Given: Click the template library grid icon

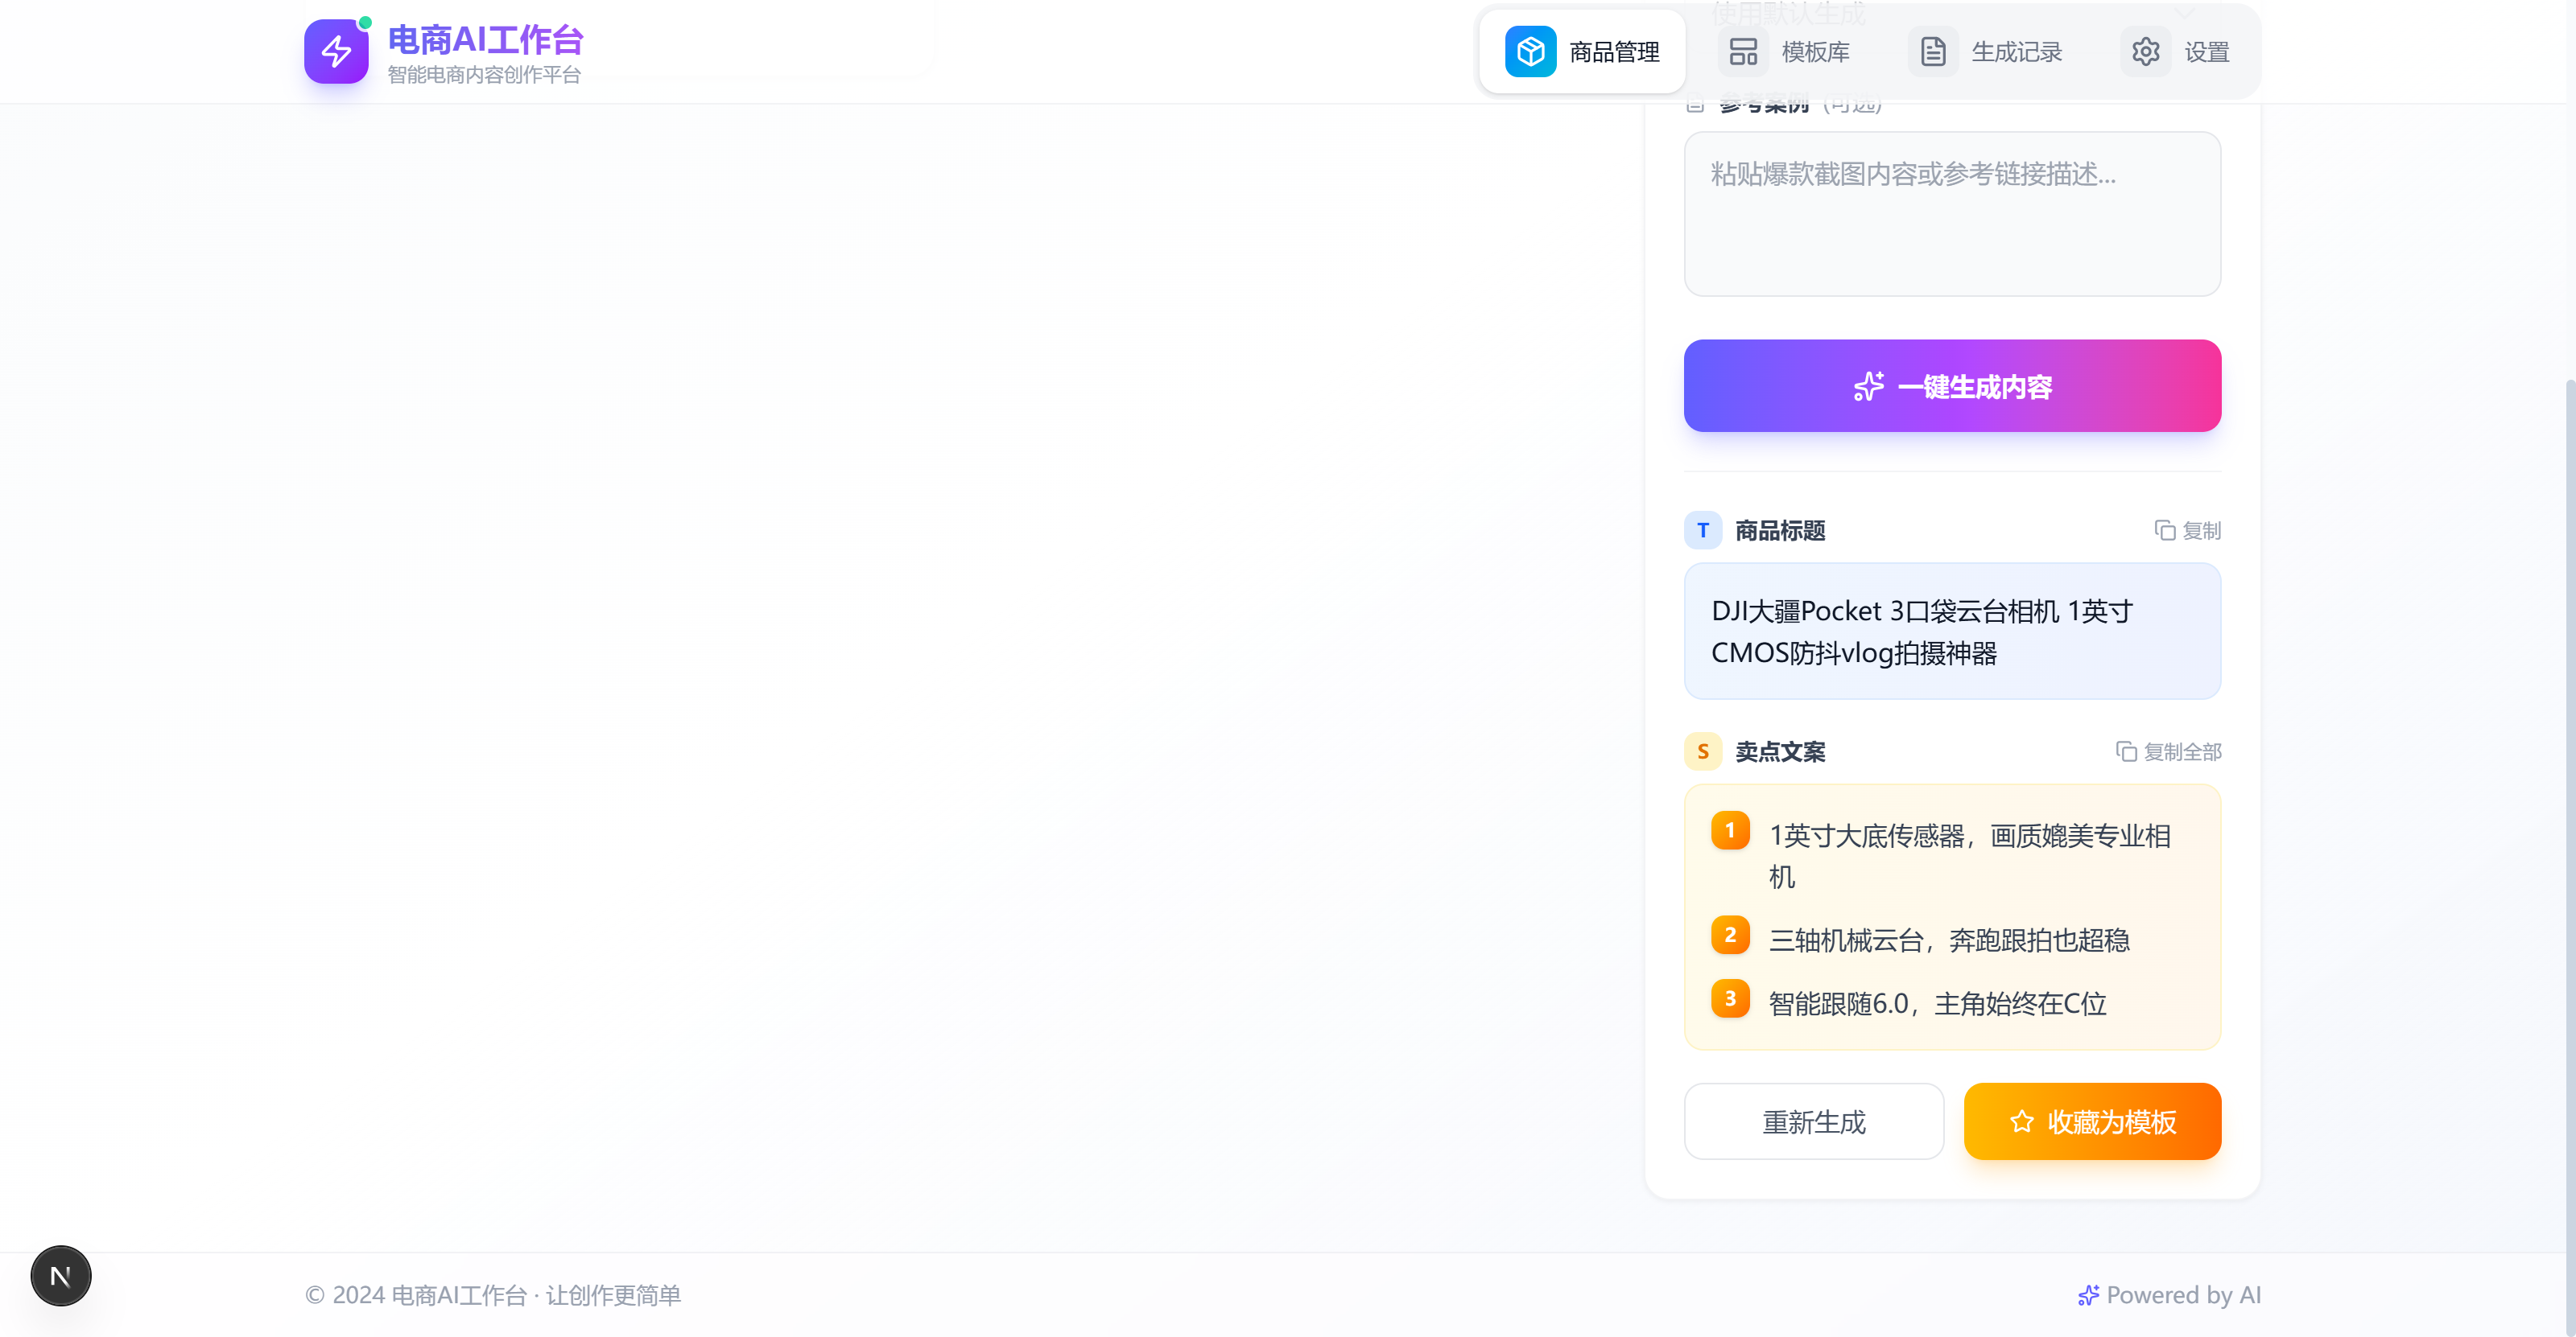Looking at the screenshot, I should tap(1743, 52).
